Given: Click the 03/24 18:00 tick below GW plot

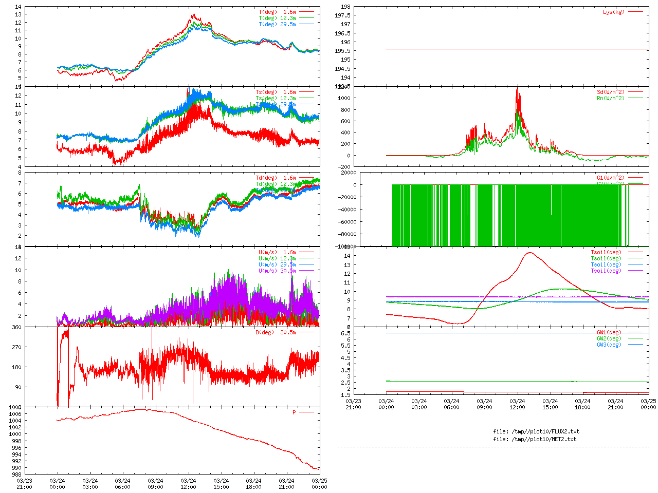Looking at the screenshot, I should click(x=582, y=404).
